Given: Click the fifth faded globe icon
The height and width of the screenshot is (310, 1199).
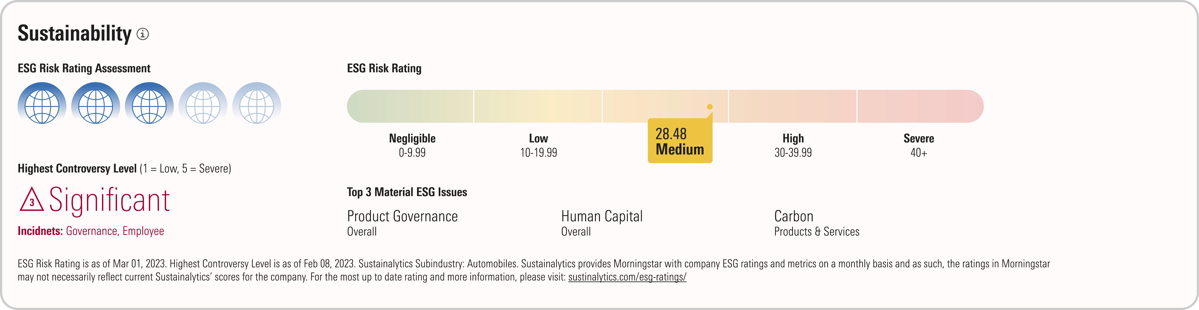Looking at the screenshot, I should 256,103.
